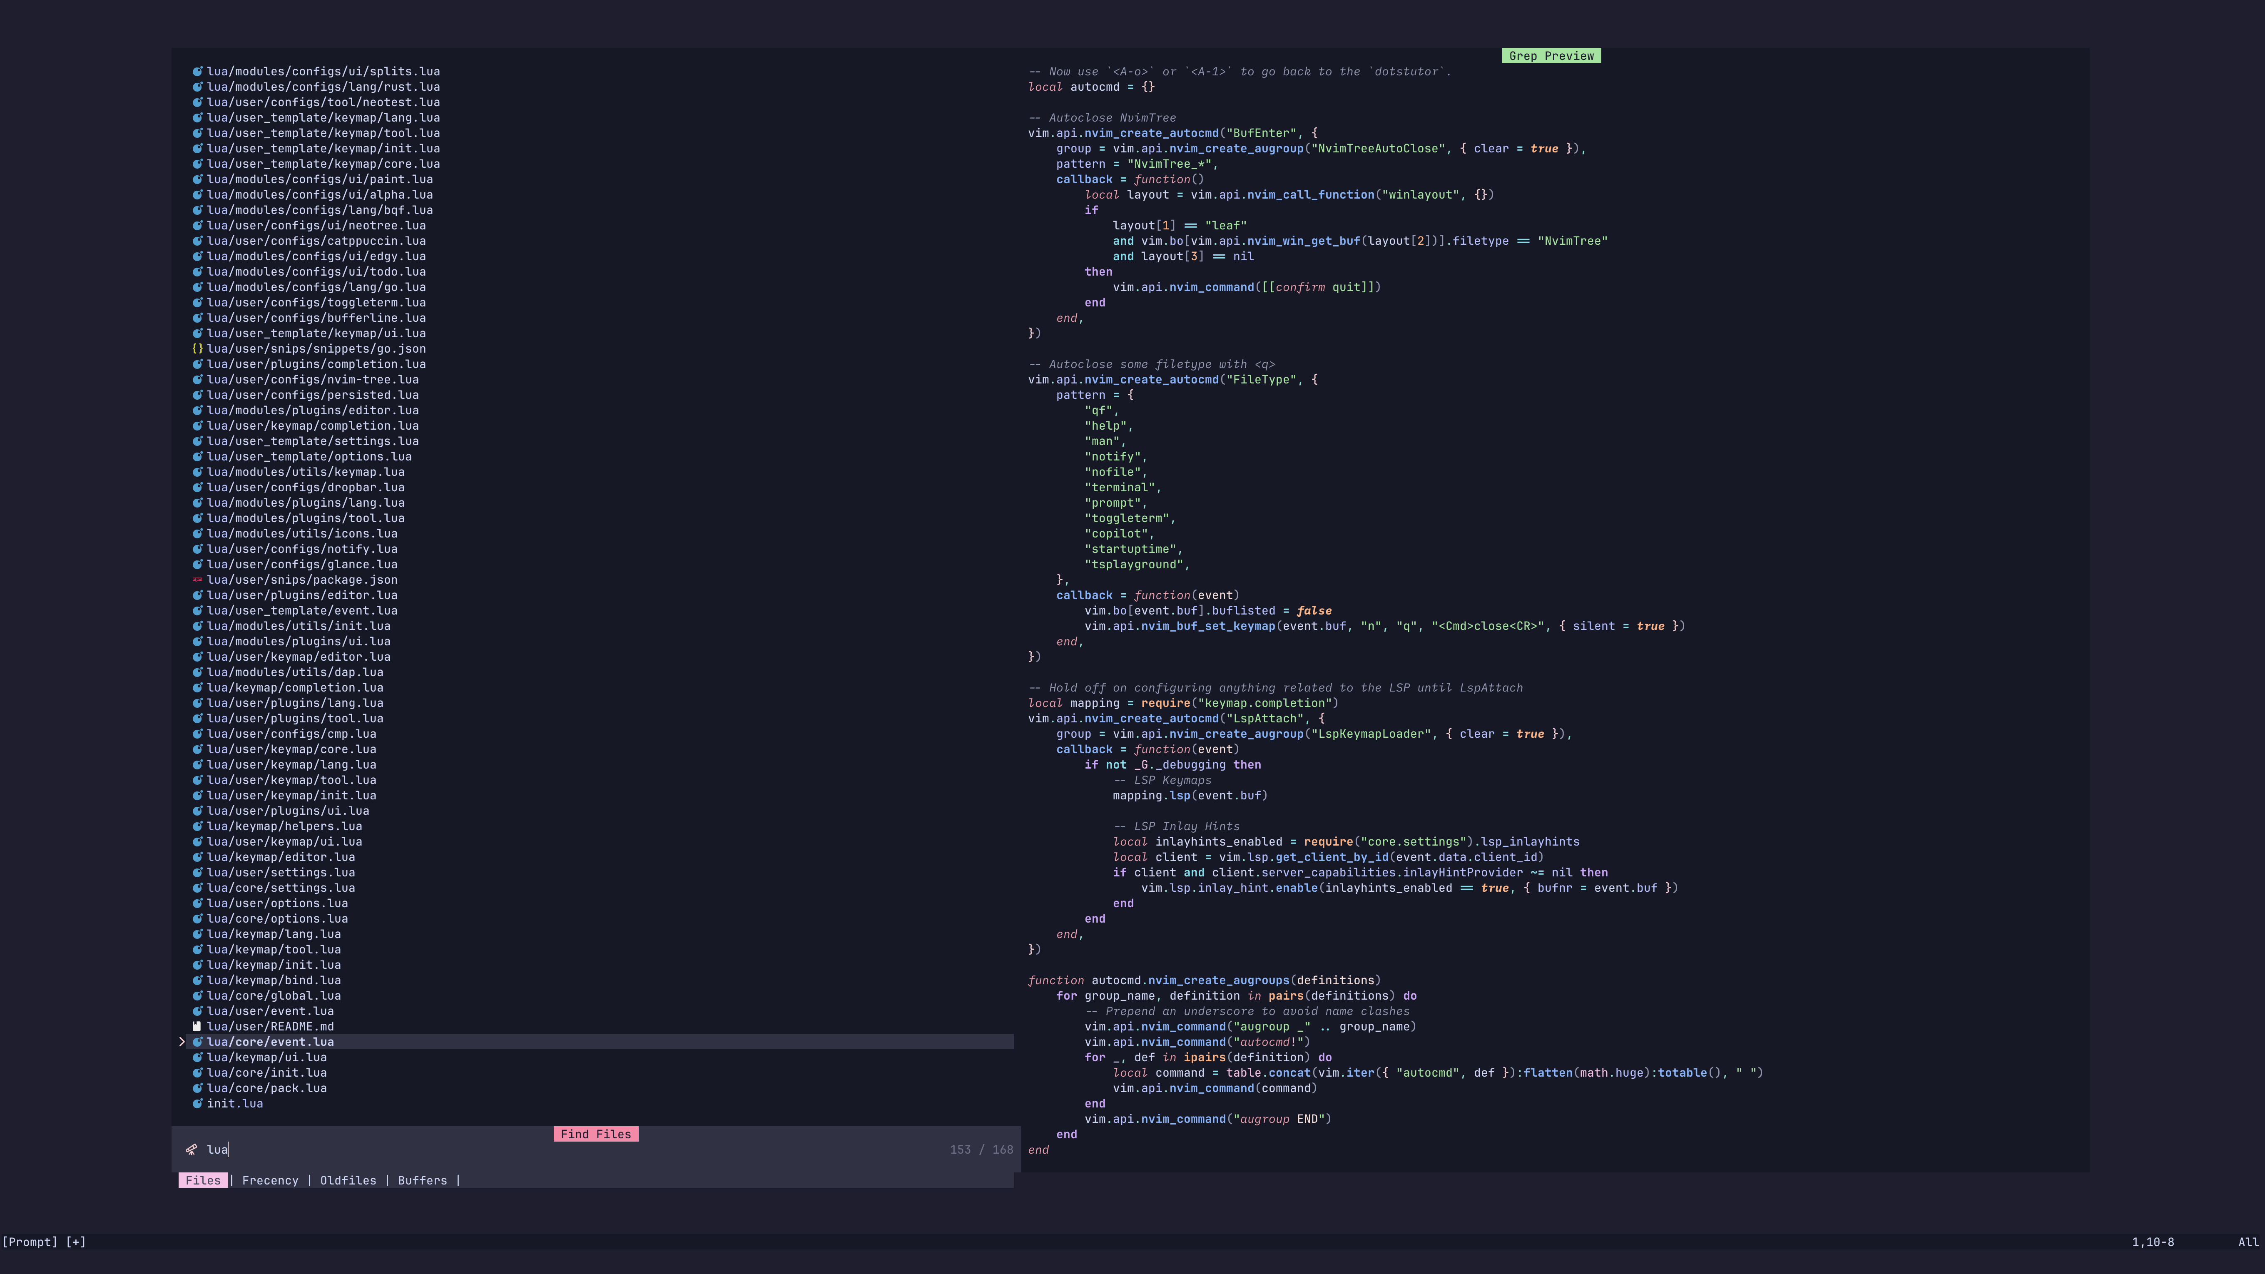
Task: Switch to the Oldfiles tab
Action: point(347,1181)
